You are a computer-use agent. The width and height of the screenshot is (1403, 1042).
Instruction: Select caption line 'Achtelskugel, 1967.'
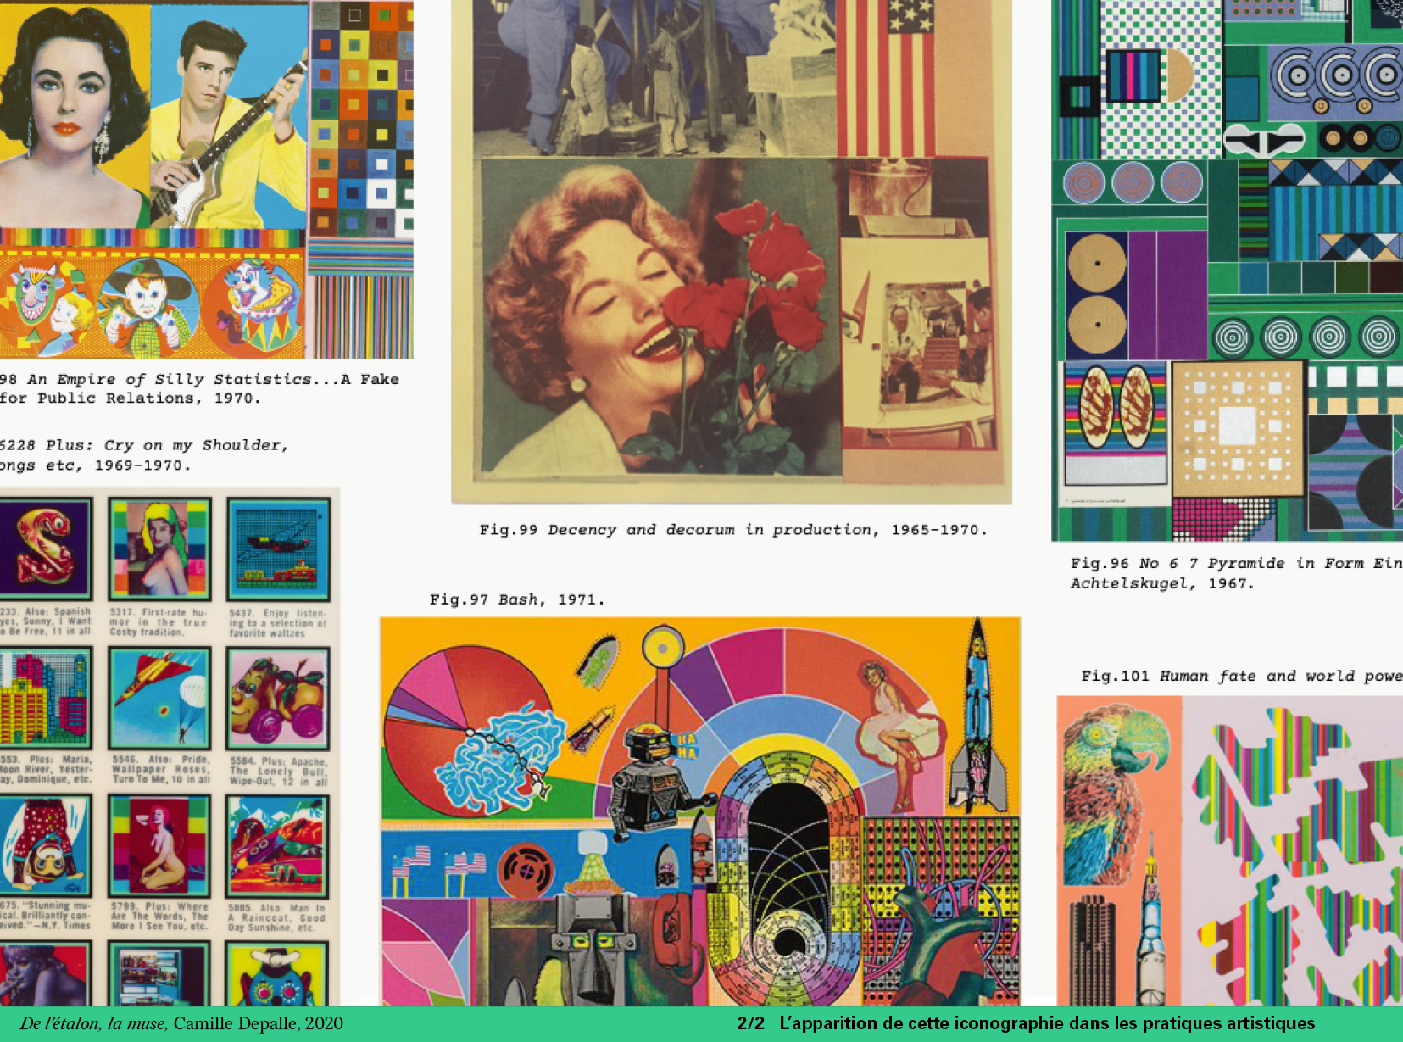coord(1161,583)
